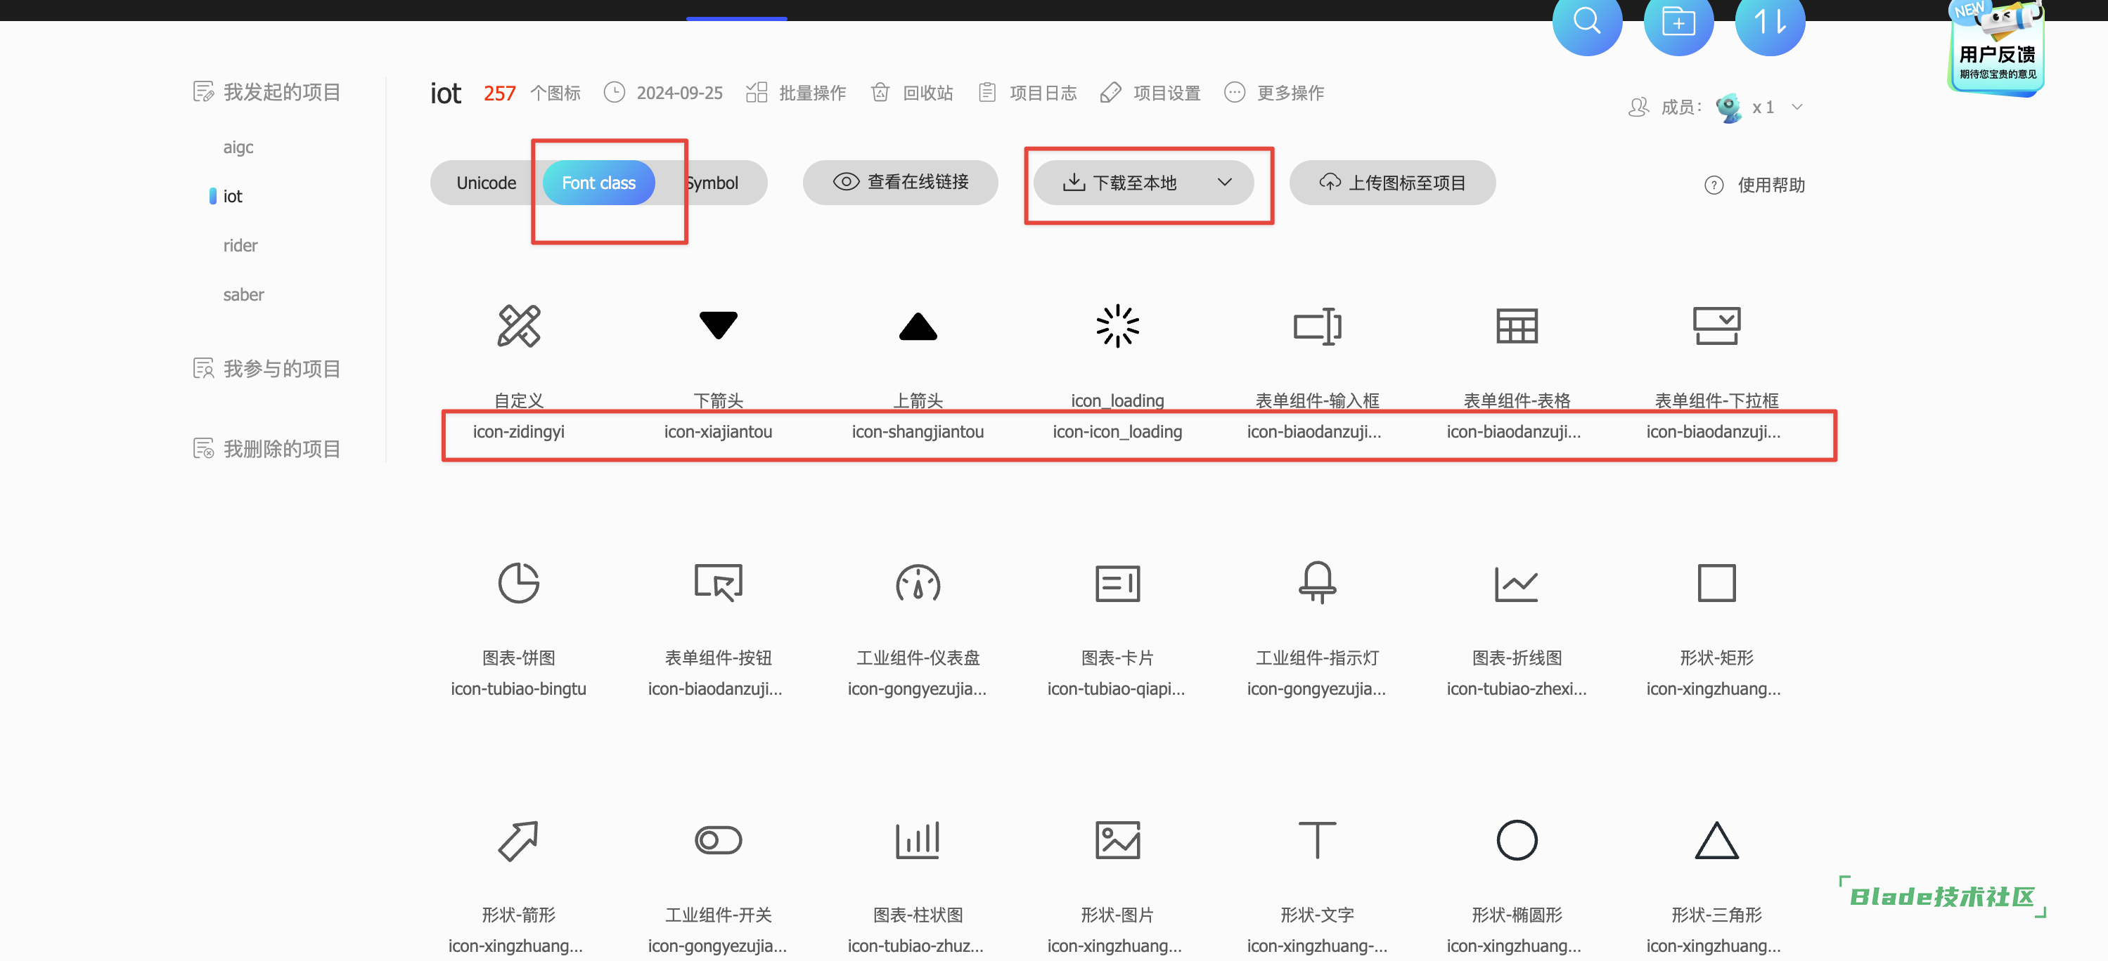Viewport: 2108px width, 961px height.
Task: Open 我参与的项目 section
Action: click(266, 369)
